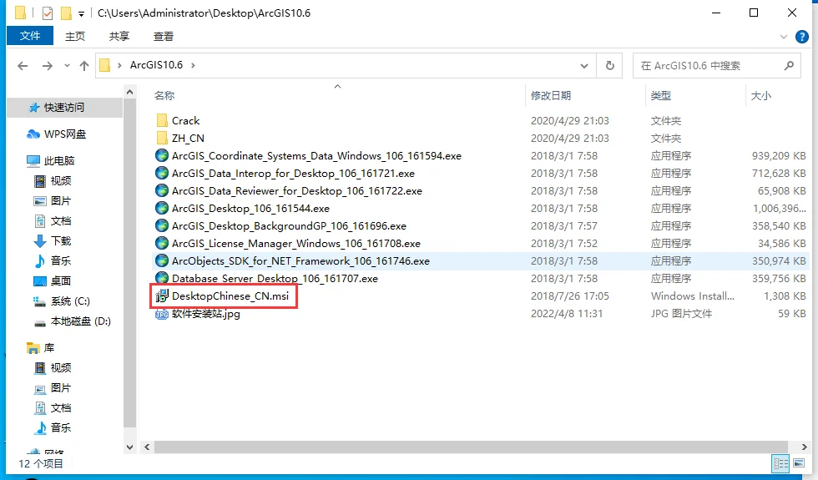This screenshot has height=480, width=818.
Task: Open 下载 under 此电脑
Action: point(61,241)
